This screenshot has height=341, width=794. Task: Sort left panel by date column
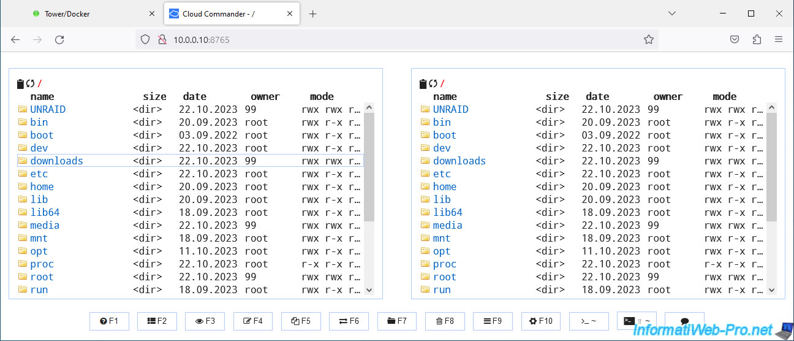pyautogui.click(x=194, y=96)
